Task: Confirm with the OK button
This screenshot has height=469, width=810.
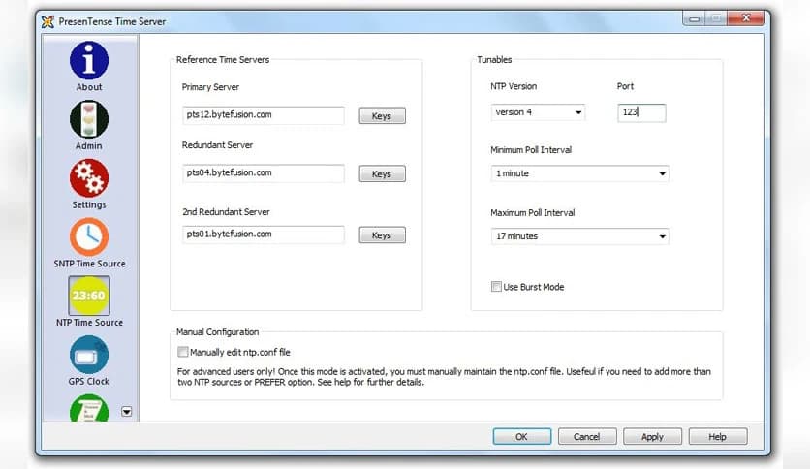Action: [521, 436]
